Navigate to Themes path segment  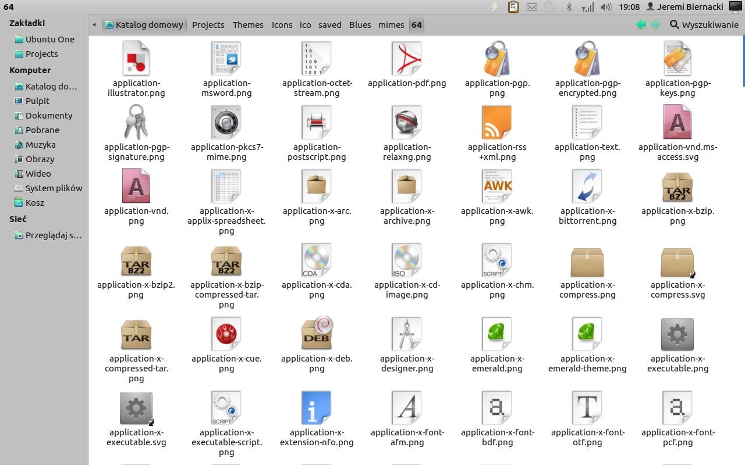[x=248, y=25]
